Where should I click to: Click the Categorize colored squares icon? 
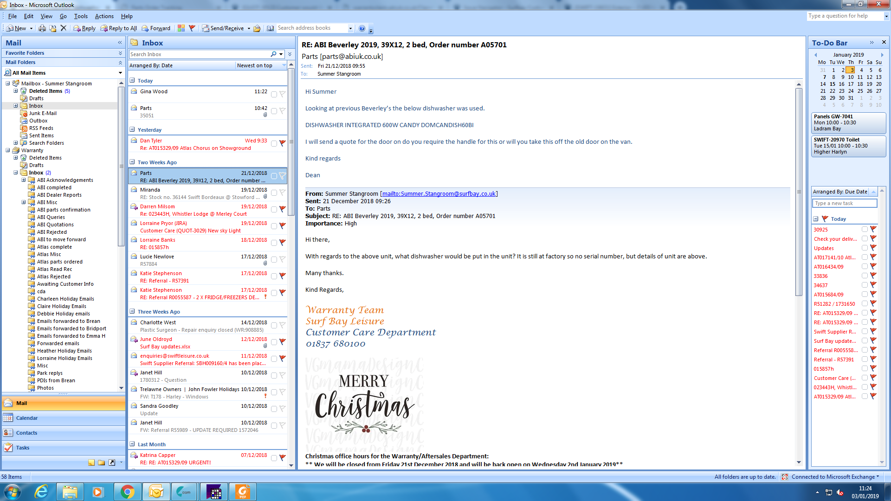(181, 28)
